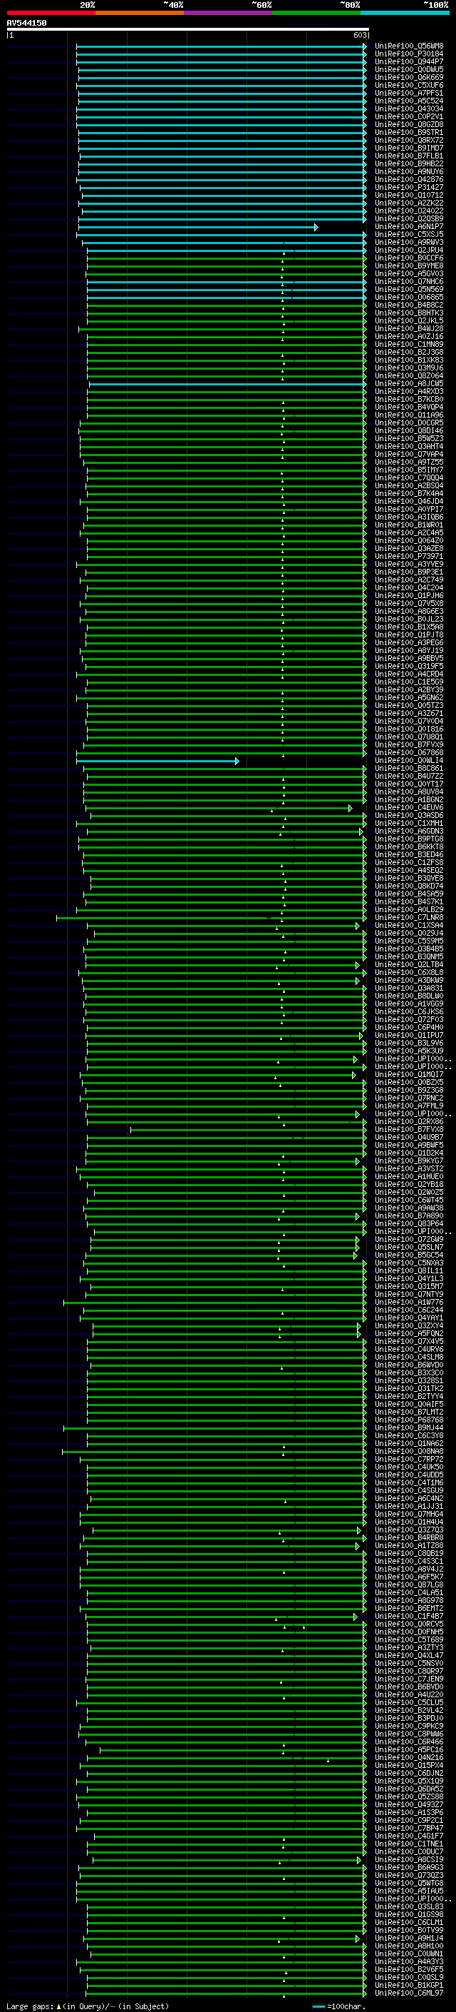Select label UniRef100_Q15PX4
Viewport: 456px width, 2012px height.
[409, 1765]
